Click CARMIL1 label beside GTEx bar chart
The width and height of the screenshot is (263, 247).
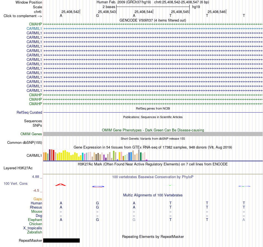(x=34, y=155)
